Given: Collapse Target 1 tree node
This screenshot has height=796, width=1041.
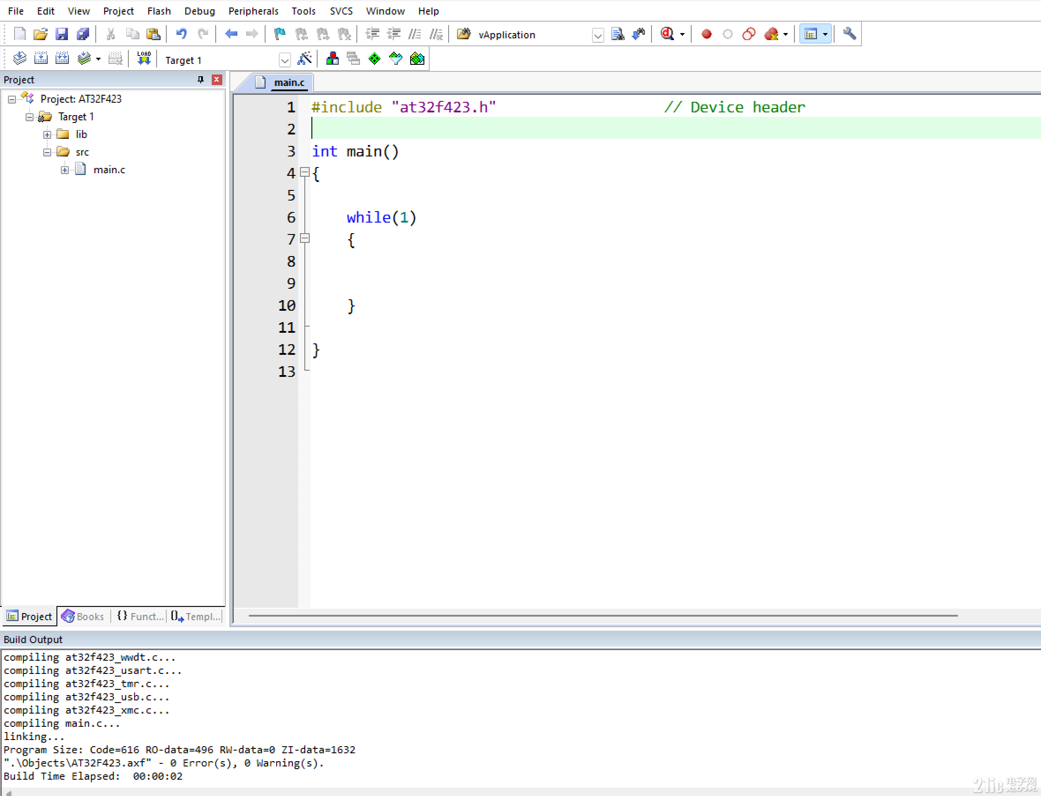Looking at the screenshot, I should (30, 117).
